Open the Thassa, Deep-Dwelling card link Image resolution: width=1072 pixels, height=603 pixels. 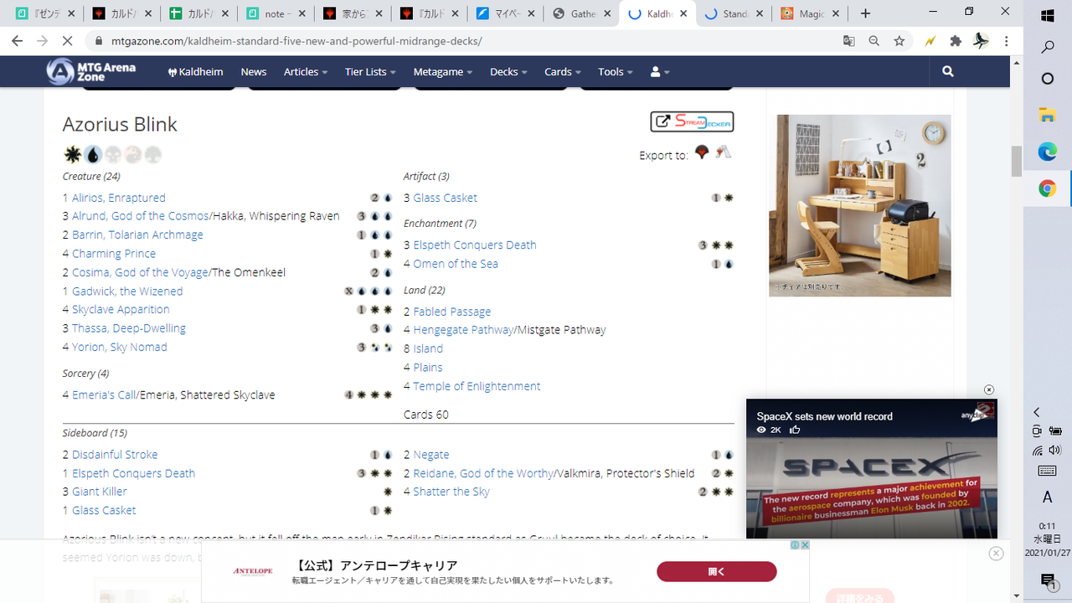pos(129,328)
